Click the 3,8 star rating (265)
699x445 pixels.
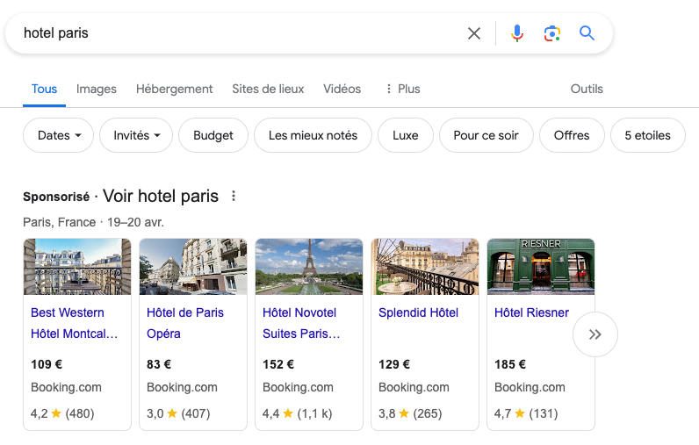click(410, 413)
